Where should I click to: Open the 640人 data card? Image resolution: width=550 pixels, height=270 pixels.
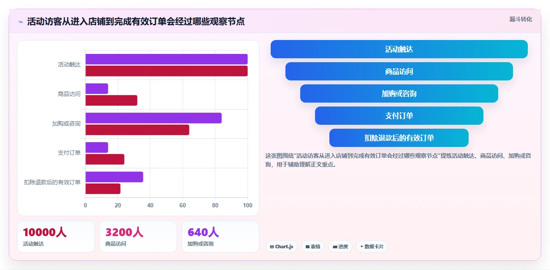click(220, 237)
